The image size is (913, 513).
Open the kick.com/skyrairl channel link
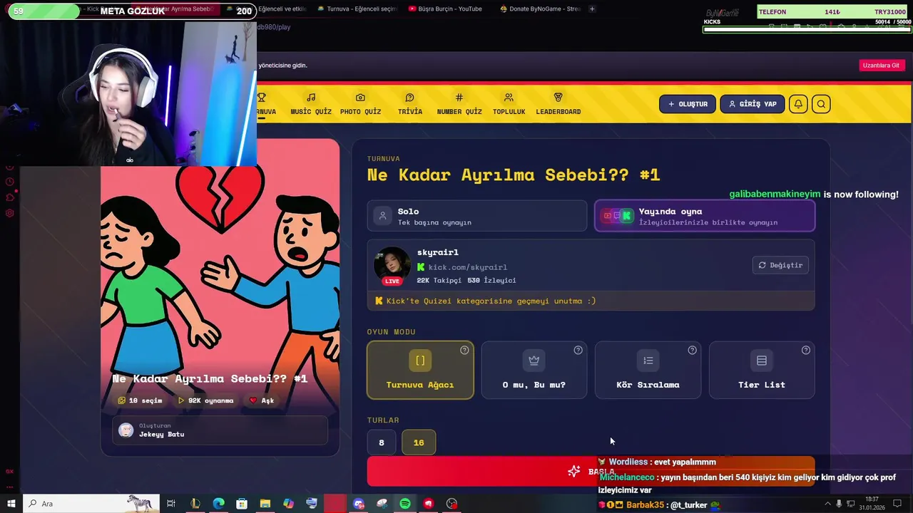[467, 267]
